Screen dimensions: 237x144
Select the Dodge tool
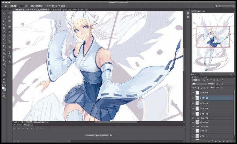click(4, 61)
